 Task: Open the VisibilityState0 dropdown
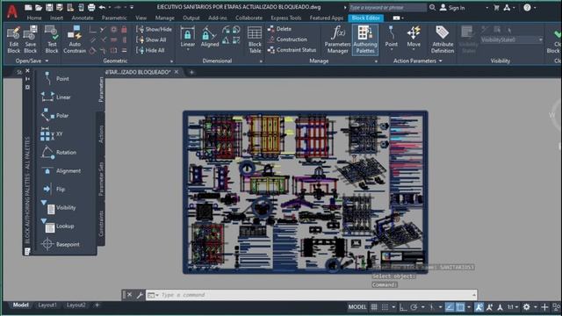[511, 39]
